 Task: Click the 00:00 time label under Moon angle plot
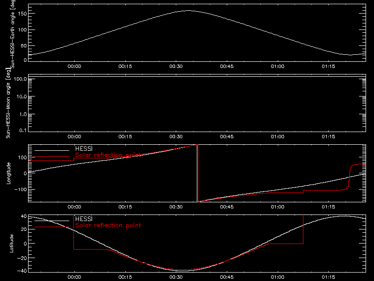74,137
